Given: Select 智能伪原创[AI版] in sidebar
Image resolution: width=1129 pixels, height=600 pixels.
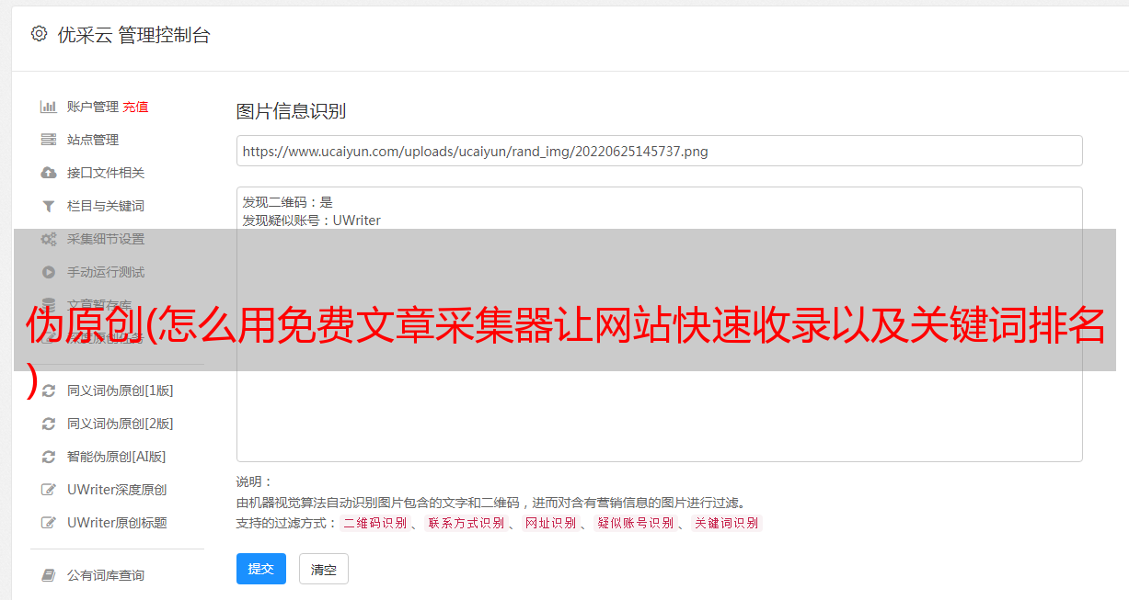Looking at the screenshot, I should click(116, 457).
